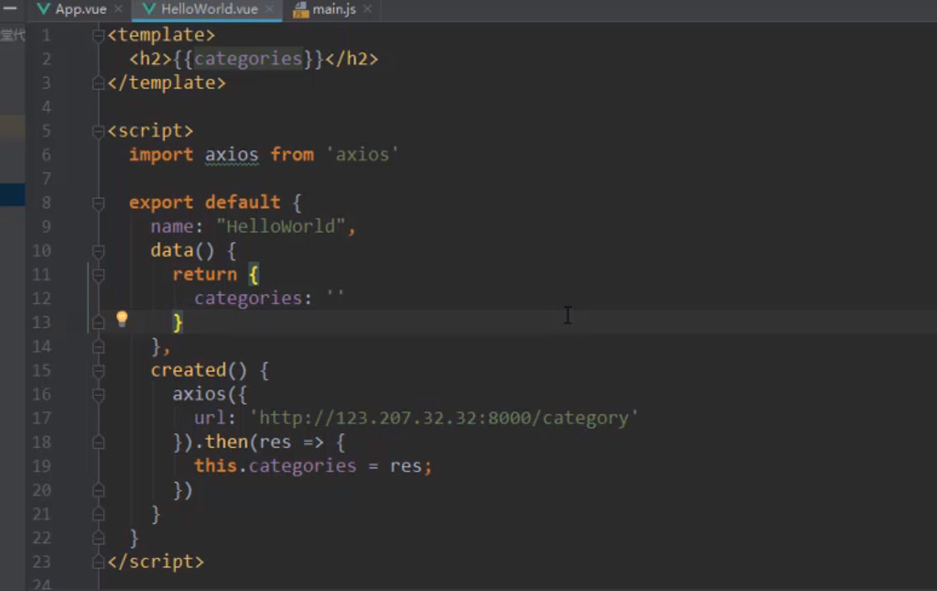Select the HelloWorld.vue editor tab
937x591 pixels.
[209, 9]
